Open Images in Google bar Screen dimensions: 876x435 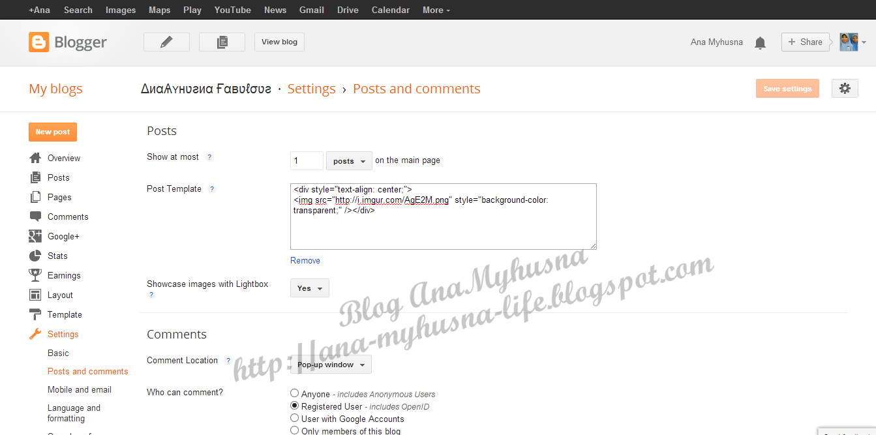(x=121, y=10)
